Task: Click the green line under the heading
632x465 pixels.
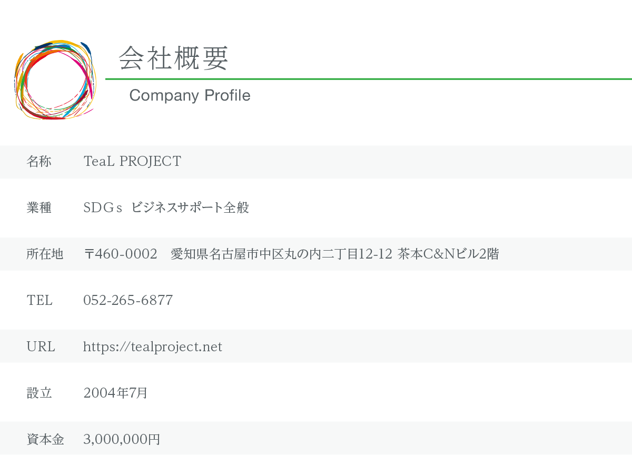Action: (x=369, y=79)
